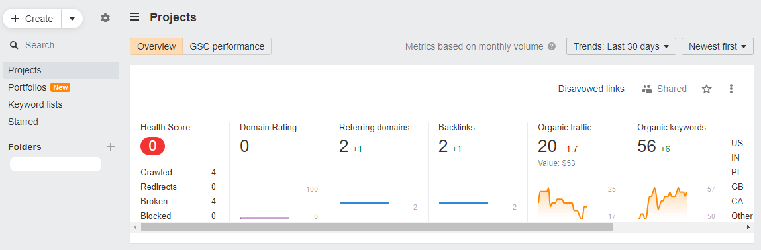761x250 pixels.
Task: Click the US country entry
Action: [736, 143]
